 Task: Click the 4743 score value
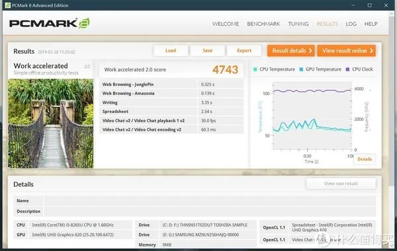point(225,69)
